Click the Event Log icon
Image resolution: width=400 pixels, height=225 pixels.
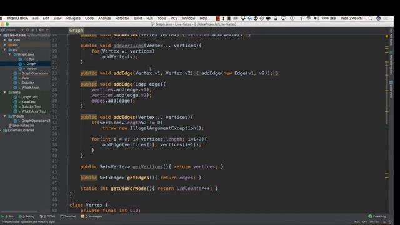[x=370, y=216]
